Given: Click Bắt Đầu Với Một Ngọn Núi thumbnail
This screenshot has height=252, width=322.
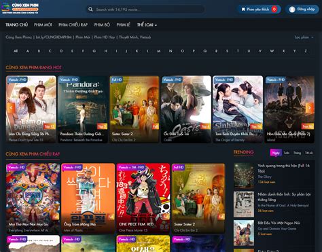Looking at the screenshot, I should (x=244, y=233).
